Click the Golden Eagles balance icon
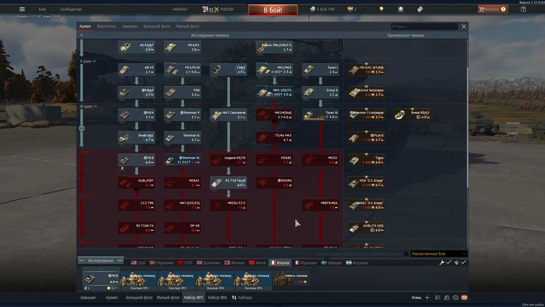Viewport: 545px width, 307px height. pyautogui.click(x=350, y=9)
